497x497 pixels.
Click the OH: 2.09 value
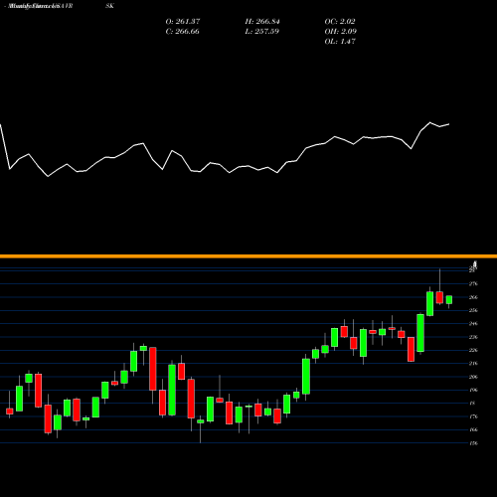(341, 32)
